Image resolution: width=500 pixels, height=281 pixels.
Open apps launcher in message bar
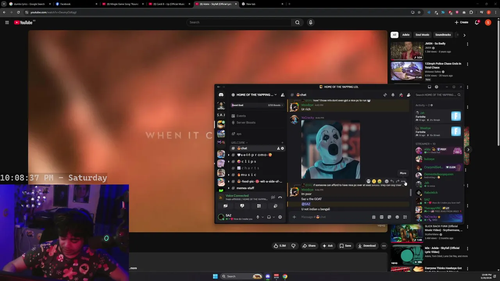click(x=405, y=217)
